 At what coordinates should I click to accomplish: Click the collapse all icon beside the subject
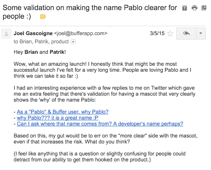tap(184, 8)
